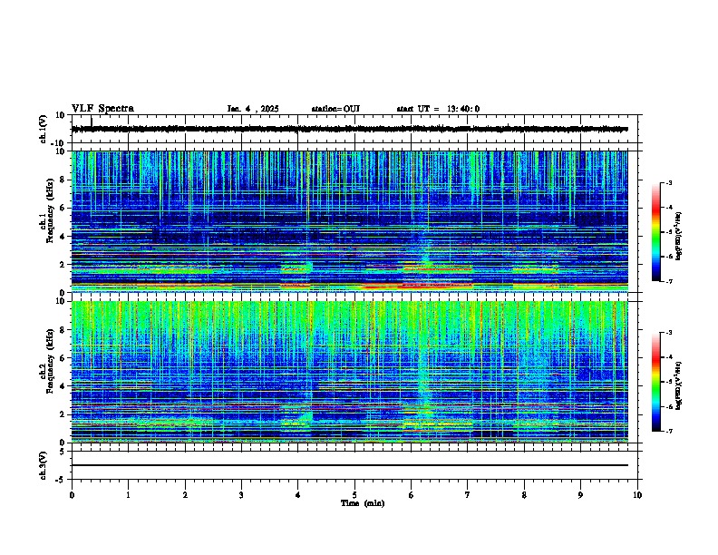Click the "ch.3(V)" axis label
Viewport: 718px width, 555px height.
point(44,465)
